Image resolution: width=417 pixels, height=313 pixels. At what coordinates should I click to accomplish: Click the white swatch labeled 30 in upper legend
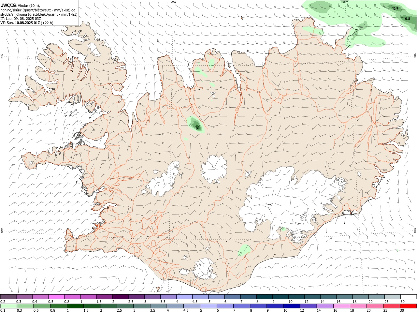[409, 297]
